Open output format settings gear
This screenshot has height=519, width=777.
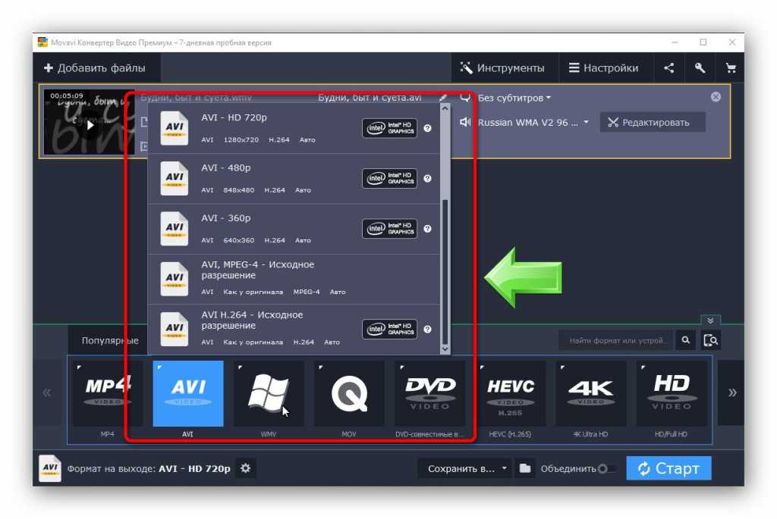point(245,468)
